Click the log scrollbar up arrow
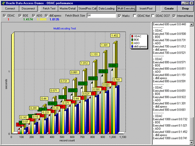 [191, 25]
